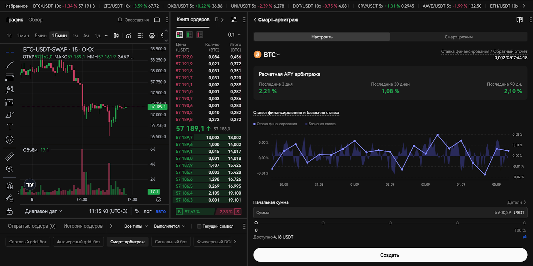This screenshot has width=533, height=266.
Task: Show only sell orders in order book
Action: pos(200,35)
